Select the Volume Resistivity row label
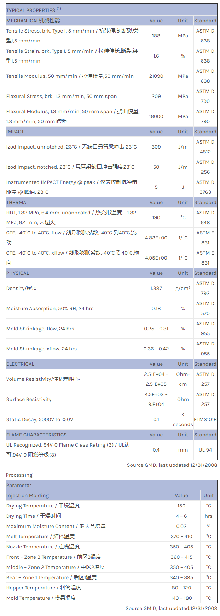The width and height of the screenshot is (220, 616). 43,379
